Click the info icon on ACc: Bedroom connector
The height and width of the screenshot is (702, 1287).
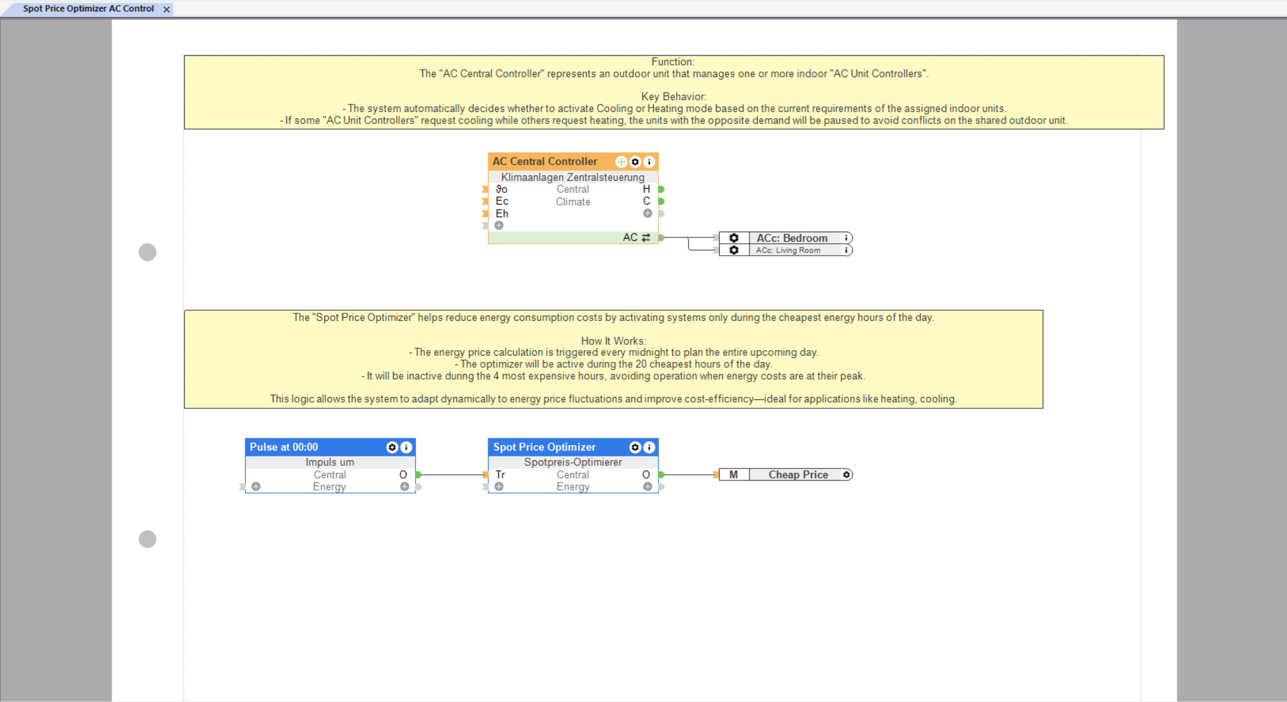tap(846, 238)
